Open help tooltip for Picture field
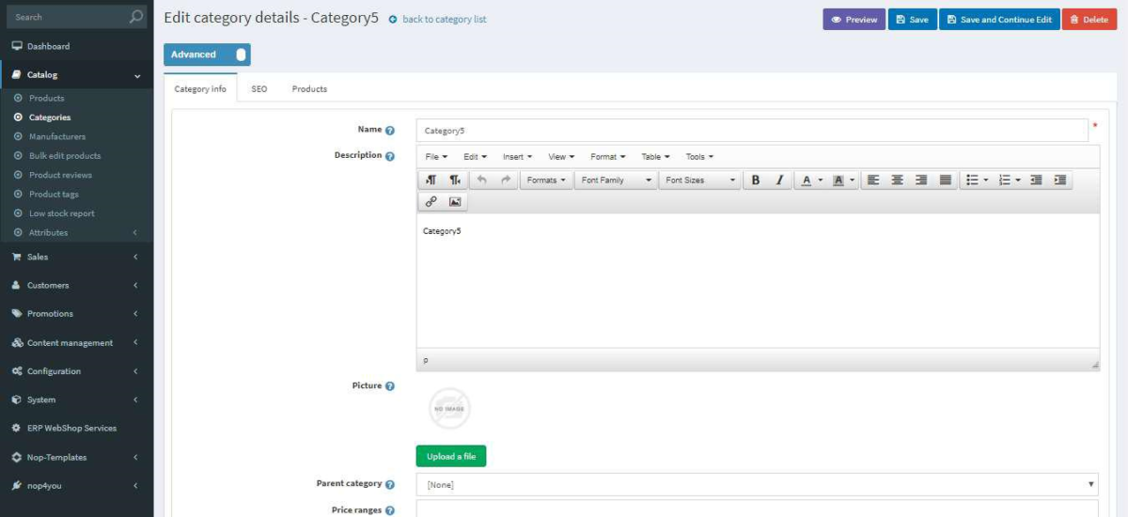Screen dimensions: 1128x517 pos(390,386)
